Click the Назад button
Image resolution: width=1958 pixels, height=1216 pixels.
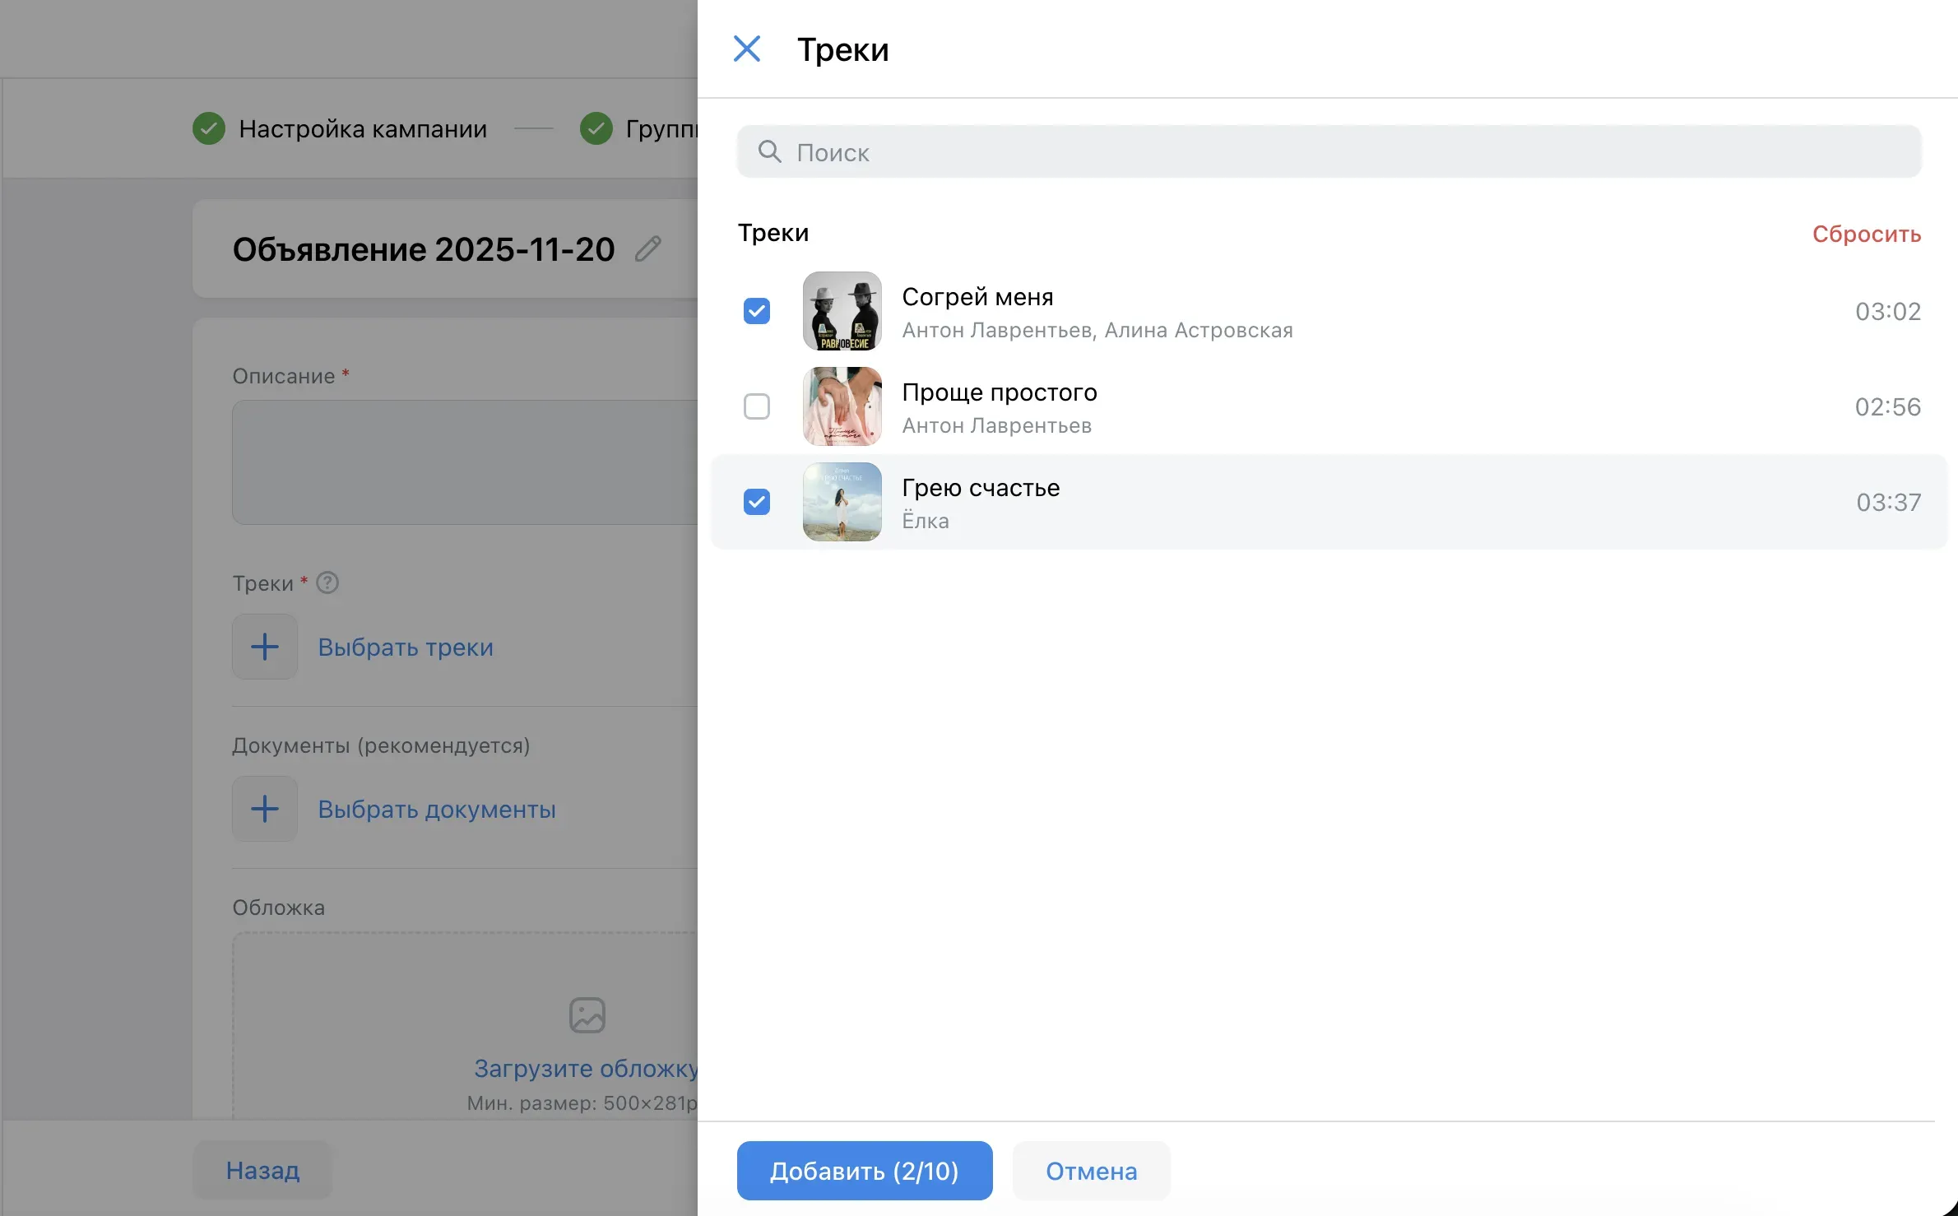tap(262, 1170)
